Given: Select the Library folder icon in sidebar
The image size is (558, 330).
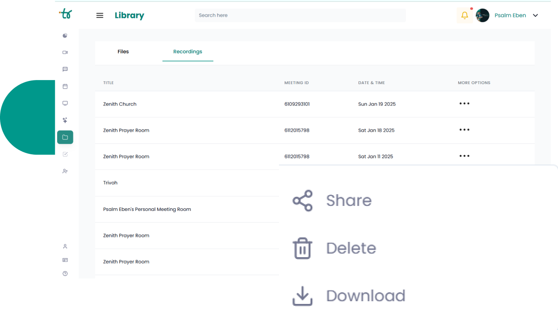Looking at the screenshot, I should (x=65, y=137).
